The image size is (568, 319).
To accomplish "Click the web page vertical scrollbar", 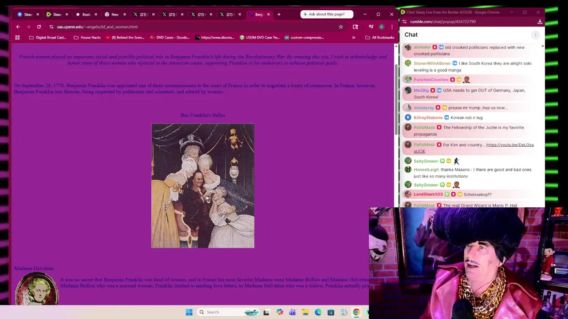I will coord(396,100).
